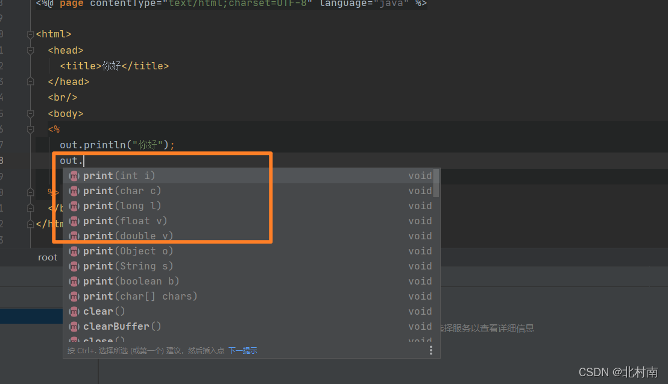Click the method icon beside clear()
This screenshot has width=668, height=384.
(74, 311)
